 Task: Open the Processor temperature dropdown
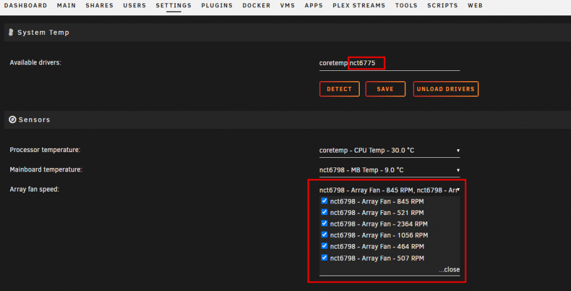tap(389, 150)
